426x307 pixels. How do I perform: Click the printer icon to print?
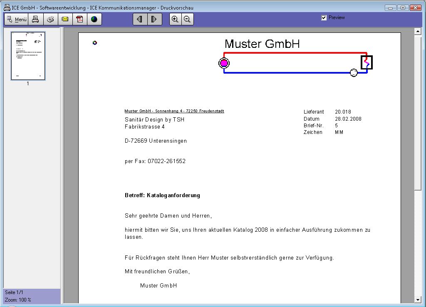point(36,20)
